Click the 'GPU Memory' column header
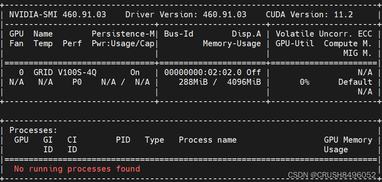Viewport: 382px width, 182px height. 348,140
